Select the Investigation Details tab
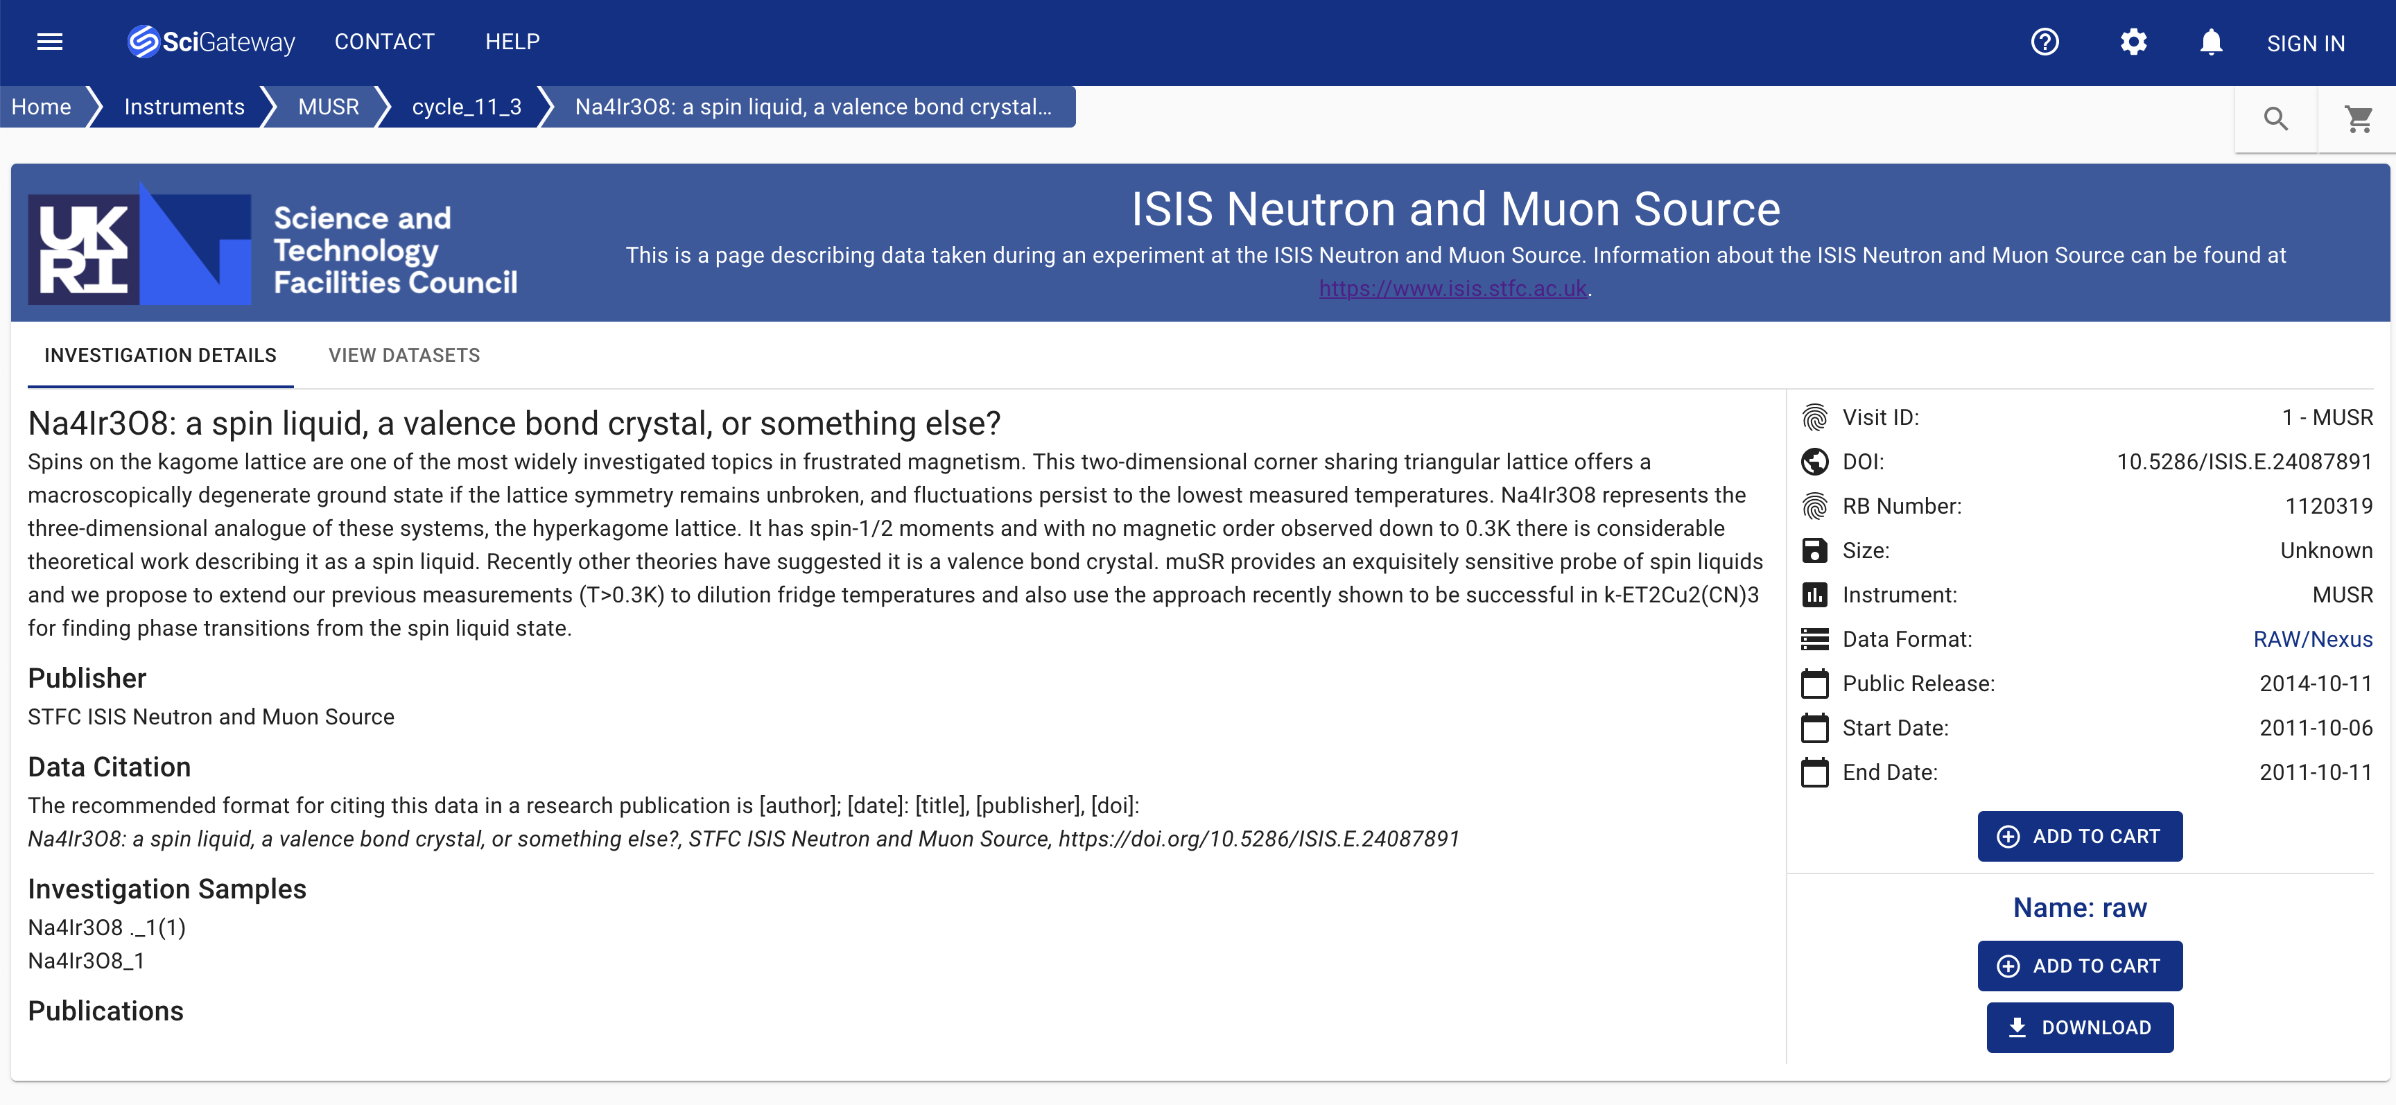Image resolution: width=2396 pixels, height=1105 pixels. pyautogui.click(x=160, y=356)
